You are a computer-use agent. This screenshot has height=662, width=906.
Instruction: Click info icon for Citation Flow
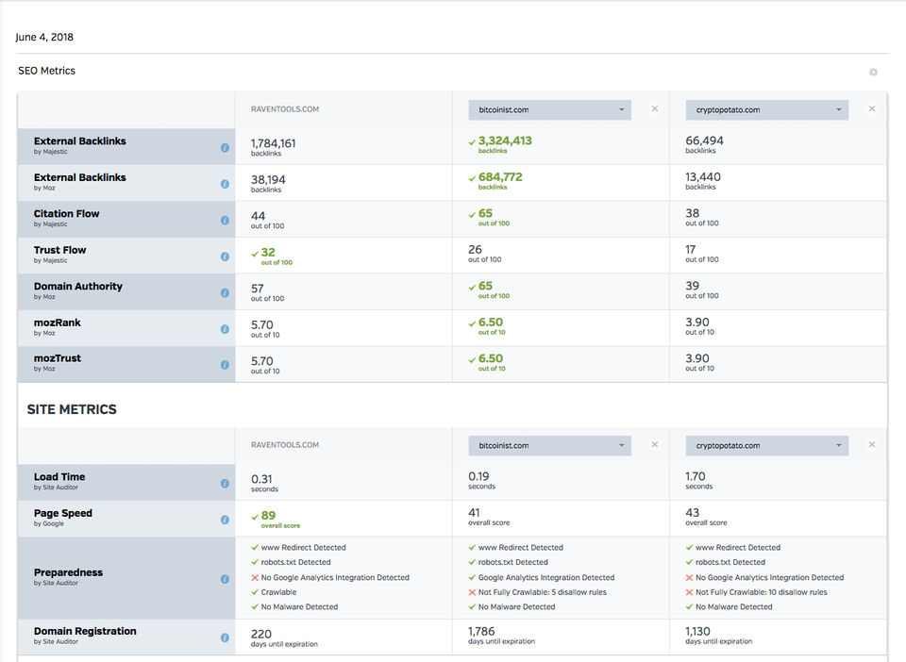[225, 220]
